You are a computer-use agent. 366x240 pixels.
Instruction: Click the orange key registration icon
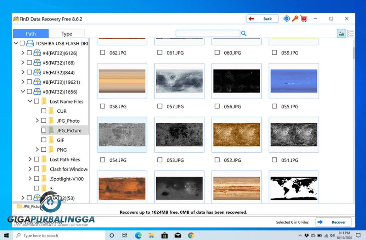coord(295,18)
